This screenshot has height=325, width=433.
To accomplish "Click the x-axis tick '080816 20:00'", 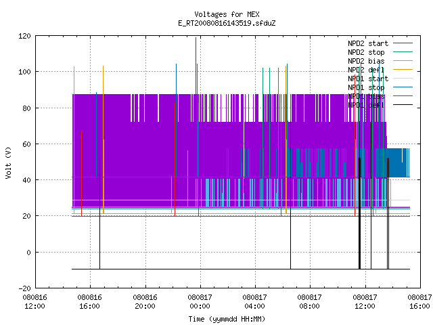I will click(145, 302).
